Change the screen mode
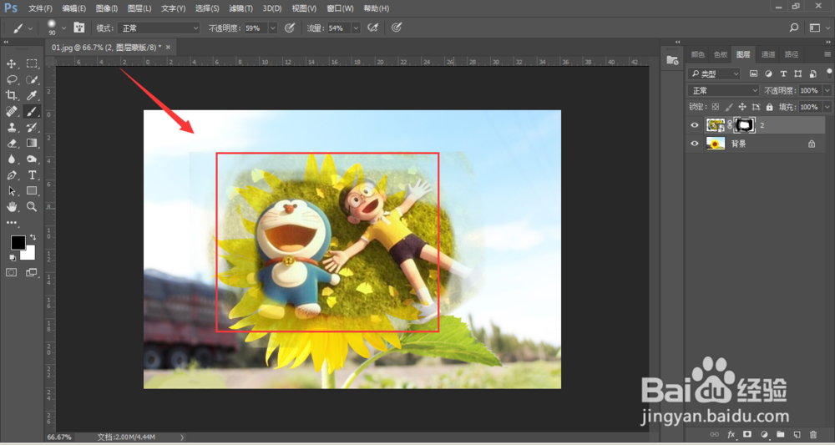835x445 pixels. 32,272
